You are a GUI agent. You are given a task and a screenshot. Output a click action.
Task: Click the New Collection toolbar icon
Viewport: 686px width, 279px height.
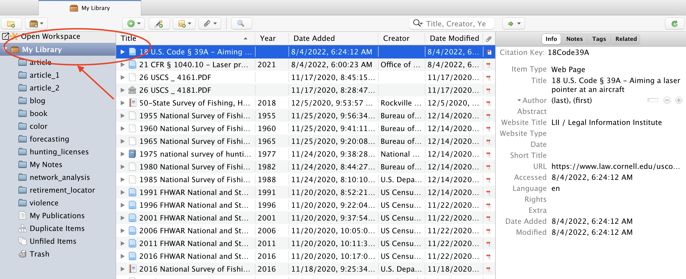coord(11,24)
